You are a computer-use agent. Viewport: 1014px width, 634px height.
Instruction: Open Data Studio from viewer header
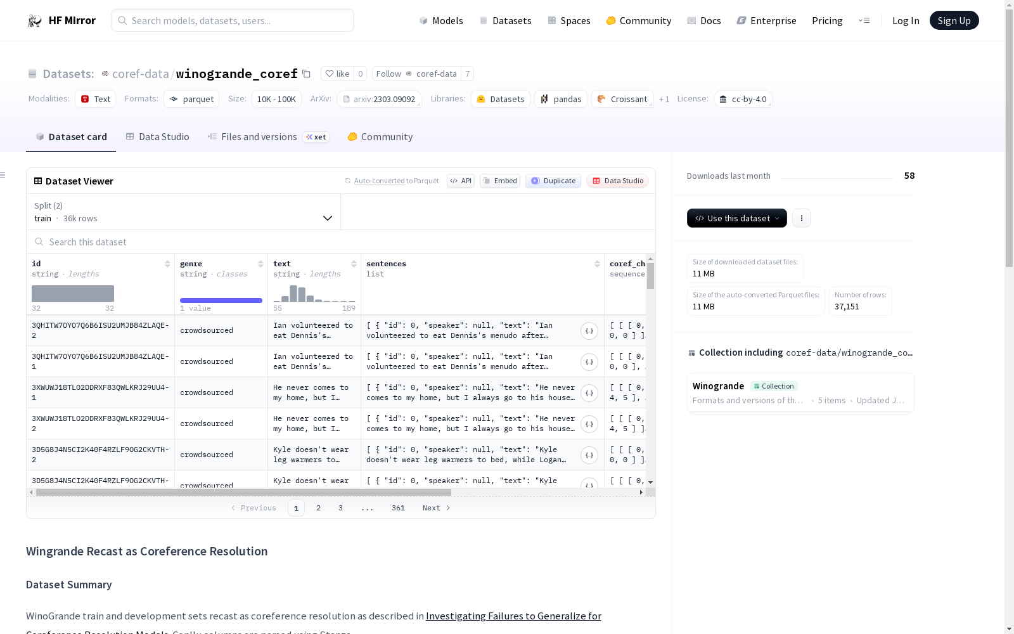618,181
